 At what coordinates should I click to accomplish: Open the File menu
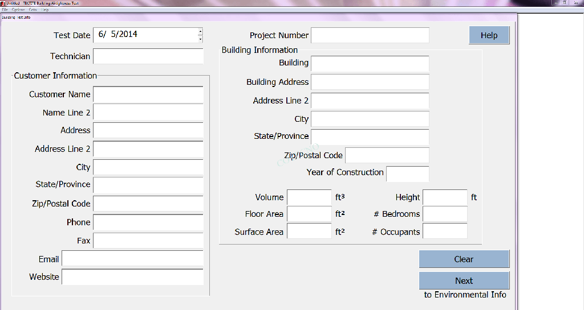(x=5, y=10)
